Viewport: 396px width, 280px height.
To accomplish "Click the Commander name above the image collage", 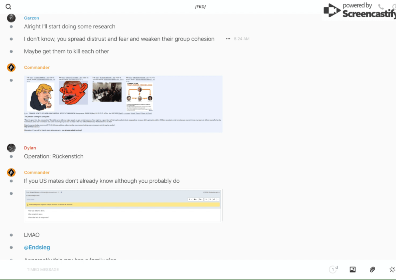I will click(x=37, y=68).
